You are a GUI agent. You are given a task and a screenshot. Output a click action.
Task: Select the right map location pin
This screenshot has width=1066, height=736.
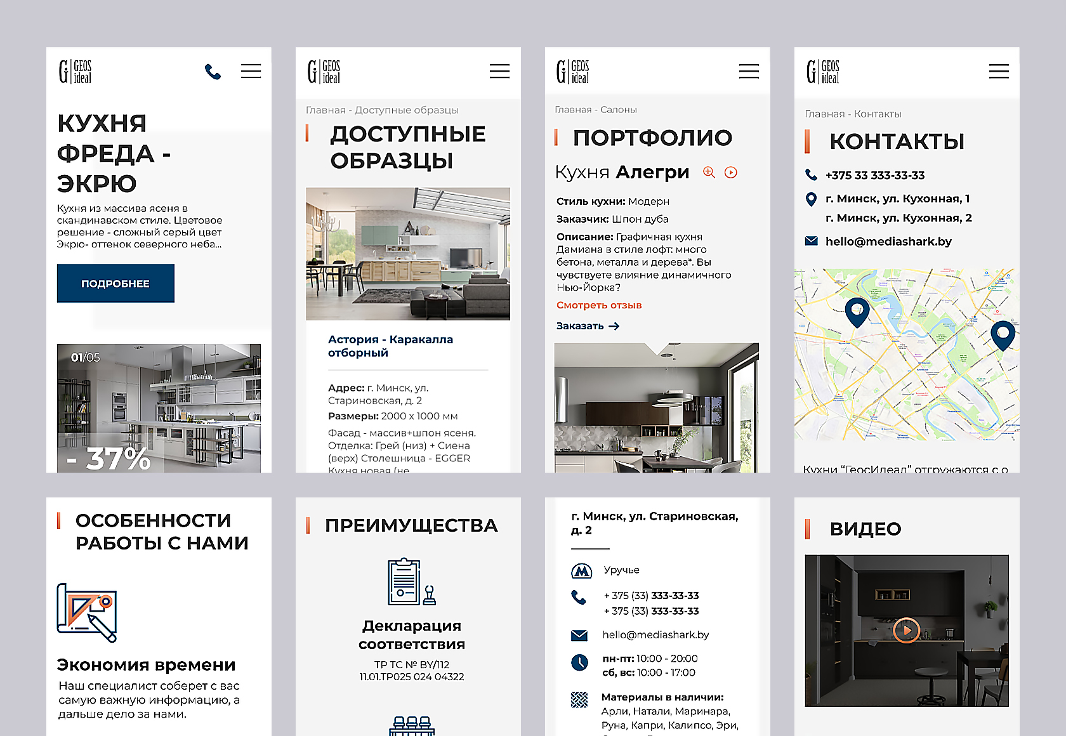(1003, 334)
